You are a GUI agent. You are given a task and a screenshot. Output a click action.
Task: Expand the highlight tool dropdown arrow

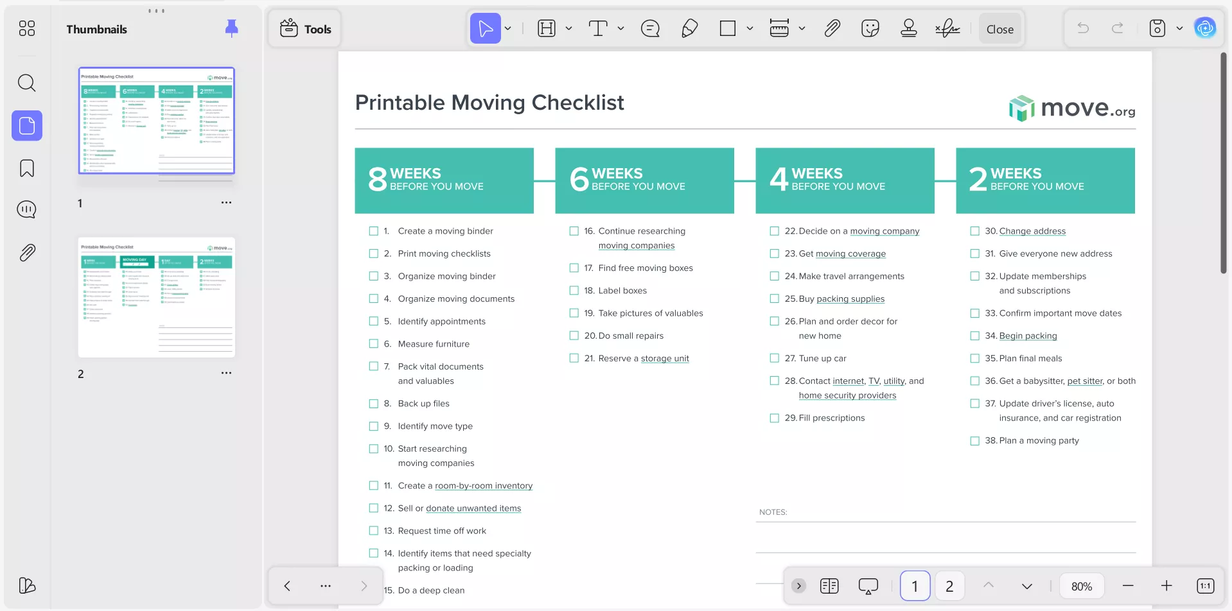coord(568,28)
